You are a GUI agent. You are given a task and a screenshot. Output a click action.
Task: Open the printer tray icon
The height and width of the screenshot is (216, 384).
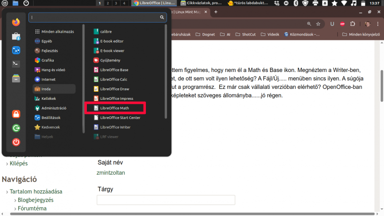point(315,3)
